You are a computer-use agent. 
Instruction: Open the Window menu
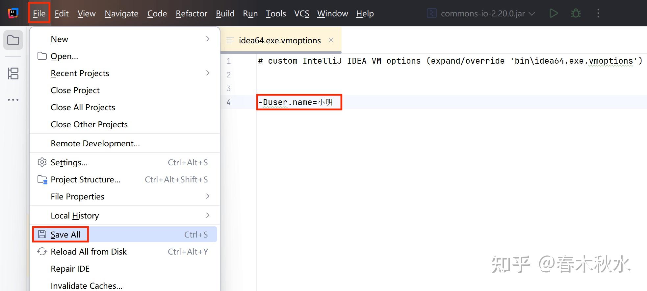click(332, 13)
